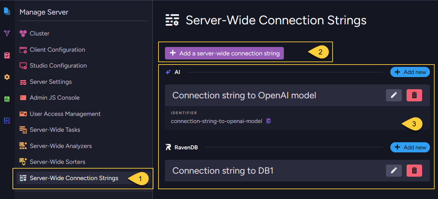Open the Documents icon in left rail
438x199 pixels.
tap(7, 11)
